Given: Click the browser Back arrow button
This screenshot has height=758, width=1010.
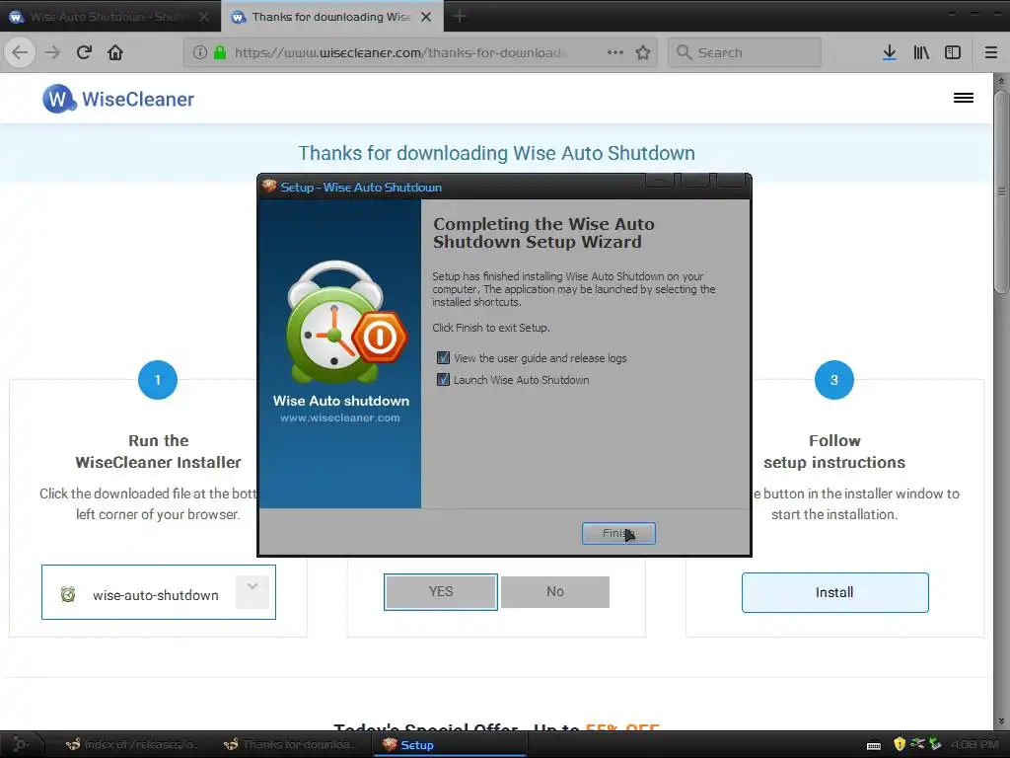Looking at the screenshot, I should 20,52.
